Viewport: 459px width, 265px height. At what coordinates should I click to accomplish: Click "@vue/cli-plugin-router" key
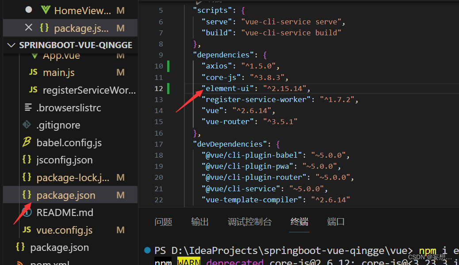[254, 178]
